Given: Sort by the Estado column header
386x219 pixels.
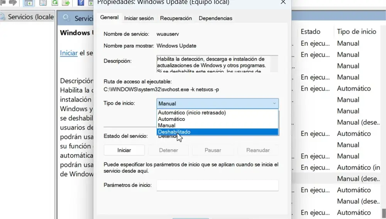Looking at the screenshot, I should 310,32.
